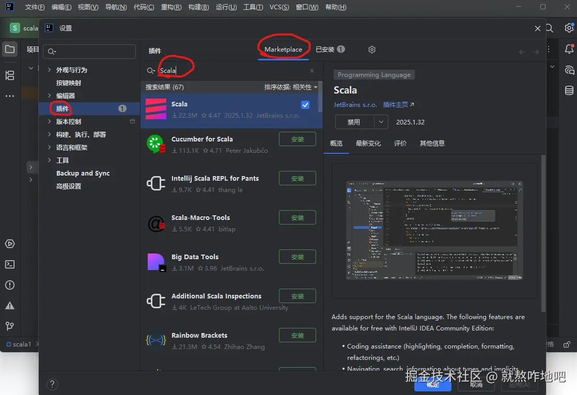Open the Project tool window folder icon
Screen dimensions: 577x395
click(x=10, y=49)
